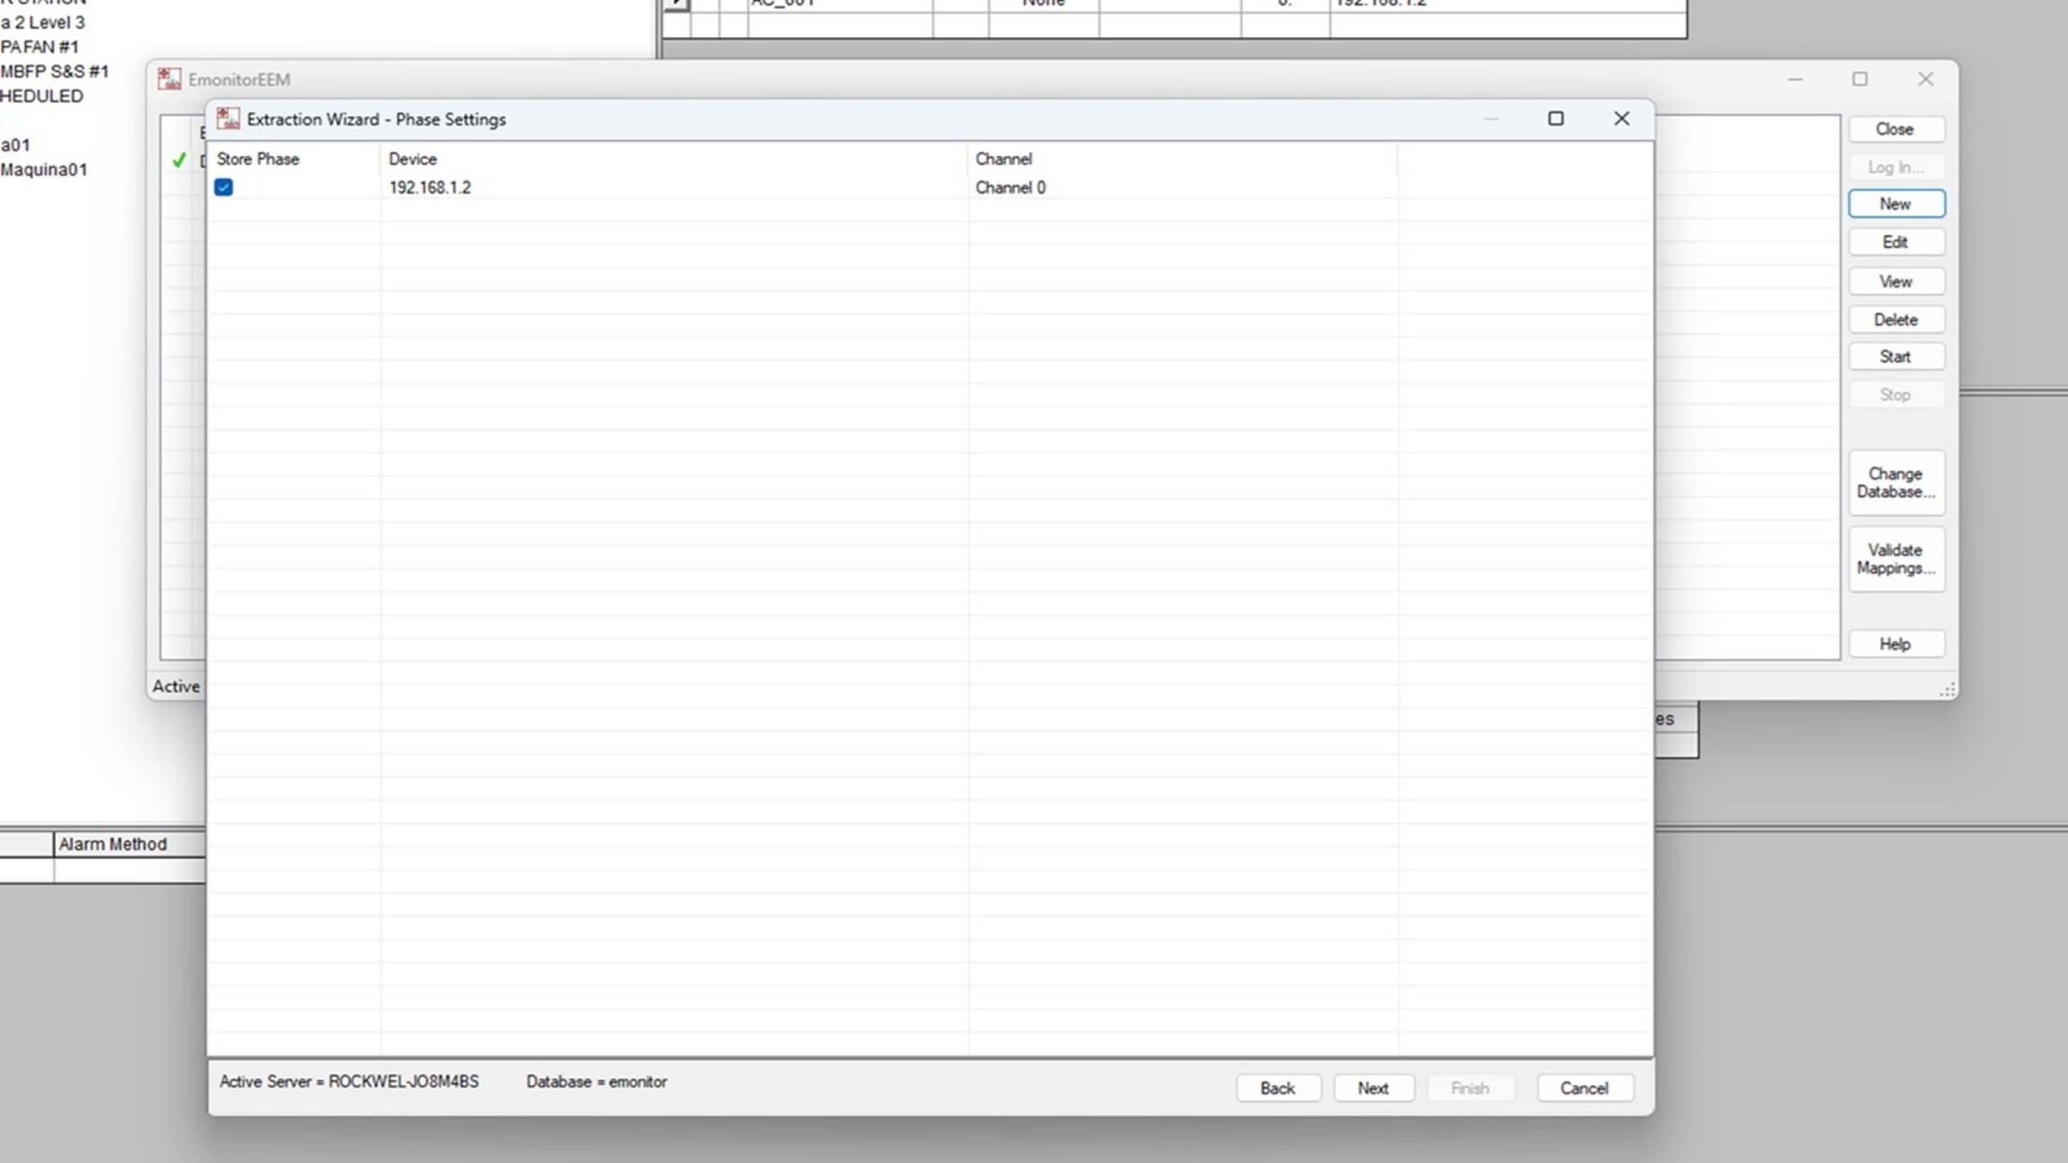Click Start in EmonitorEEM window

pyautogui.click(x=1896, y=357)
